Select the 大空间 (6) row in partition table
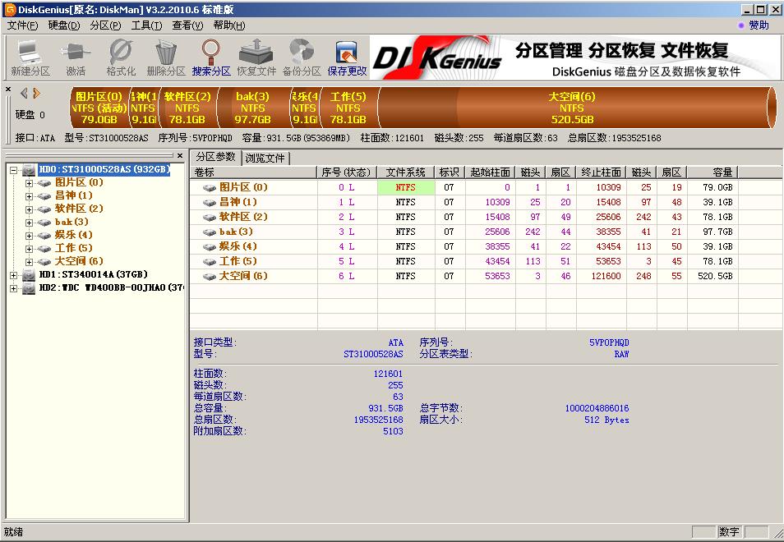Image resolution: width=784 pixels, height=542 pixels. [x=464, y=276]
